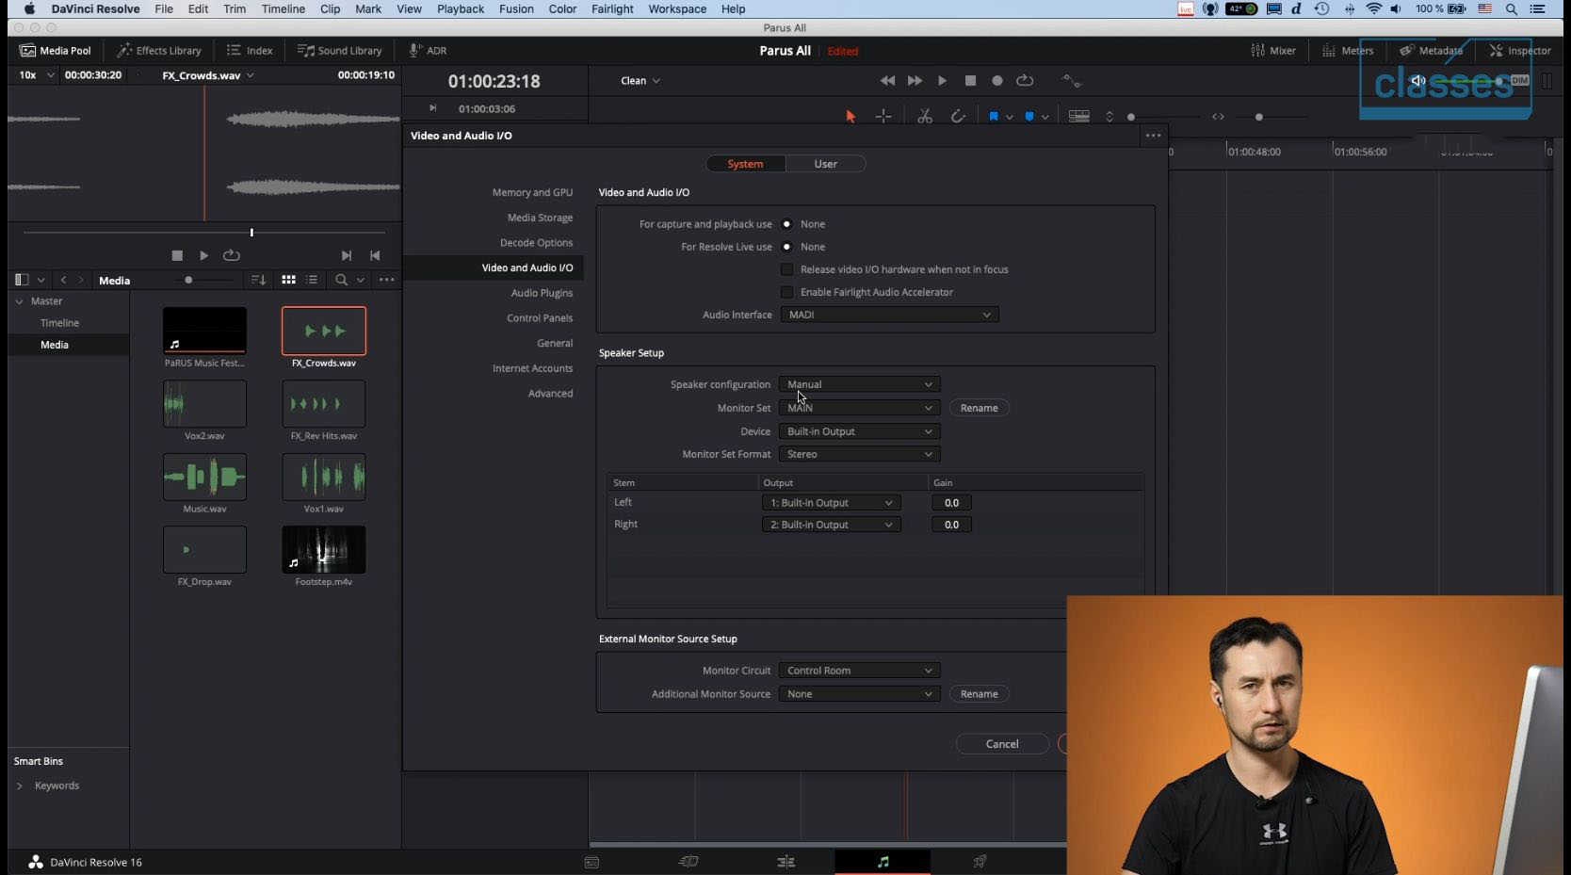Click Rename next to Monitor Set

(x=979, y=408)
